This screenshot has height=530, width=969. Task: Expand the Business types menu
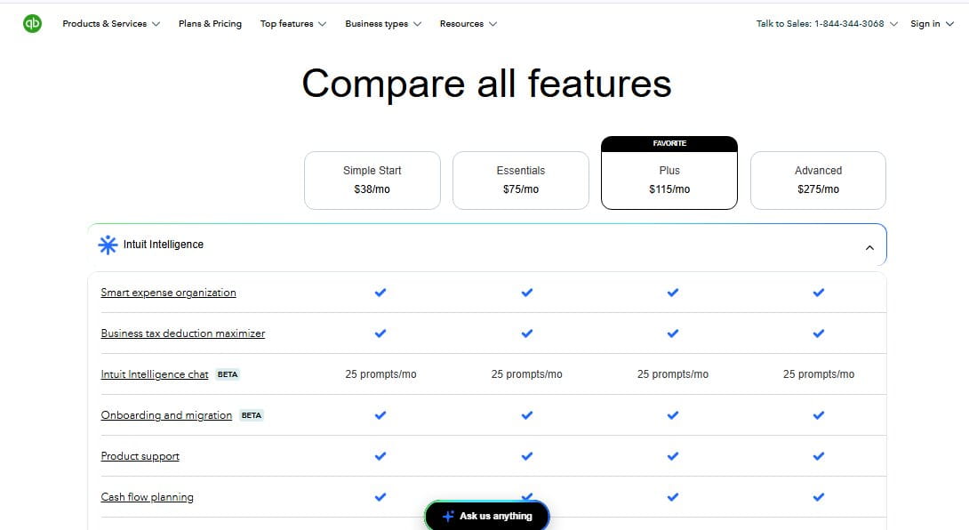383,23
